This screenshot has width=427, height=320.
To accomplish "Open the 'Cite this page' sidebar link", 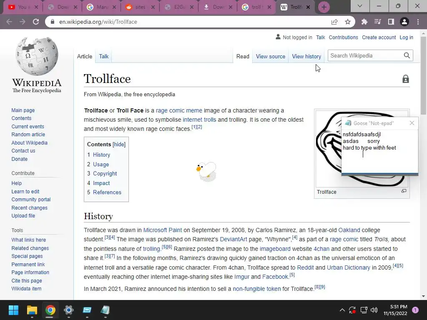I will [27, 280].
